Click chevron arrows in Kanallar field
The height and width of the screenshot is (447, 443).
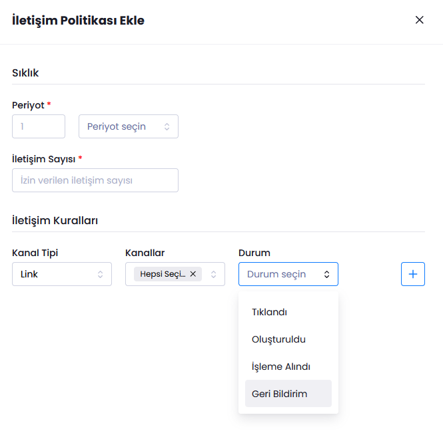coord(213,274)
